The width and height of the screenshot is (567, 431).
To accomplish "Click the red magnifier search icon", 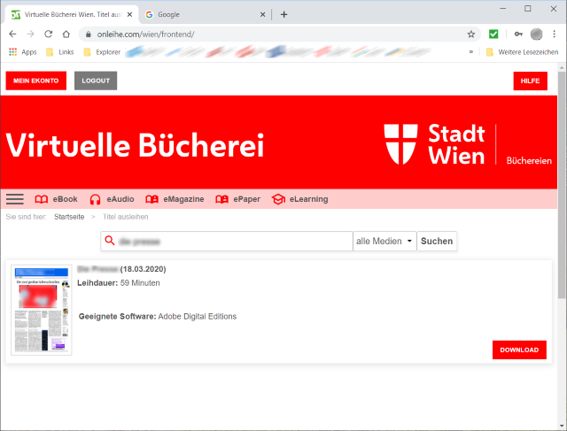I will tap(110, 241).
